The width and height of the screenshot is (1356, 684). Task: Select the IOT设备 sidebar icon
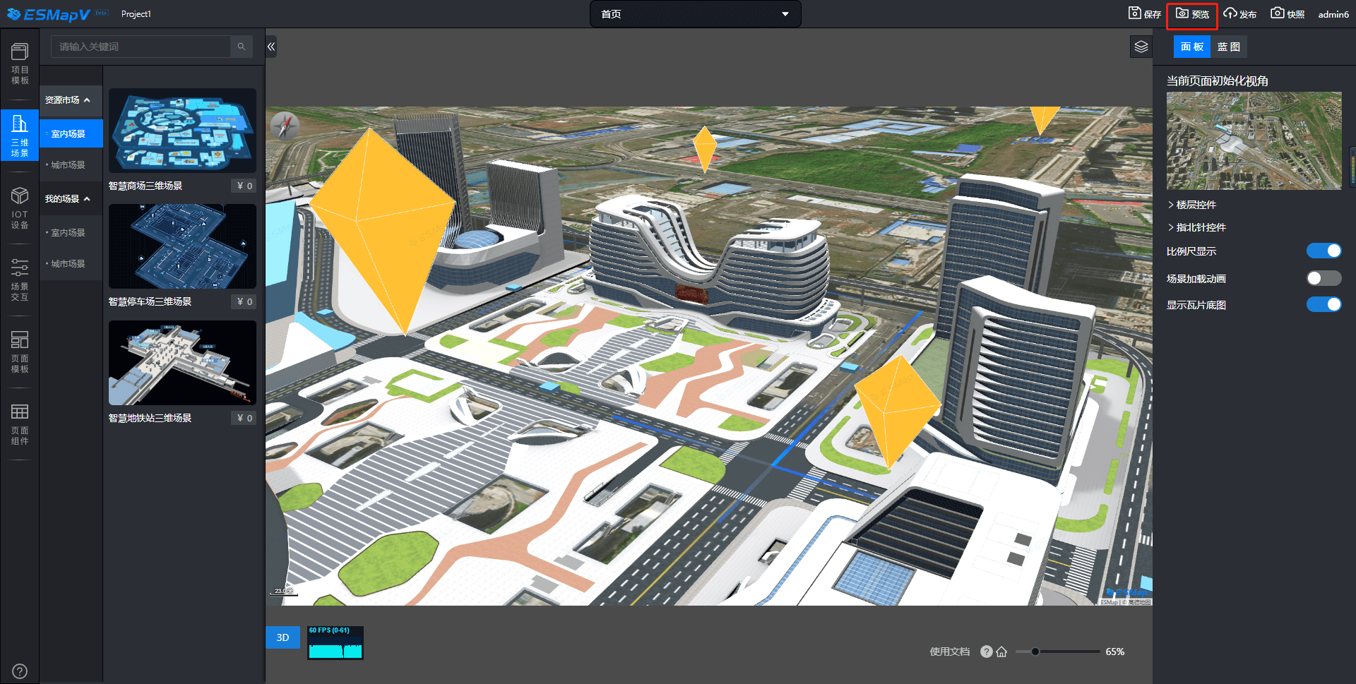(20, 208)
